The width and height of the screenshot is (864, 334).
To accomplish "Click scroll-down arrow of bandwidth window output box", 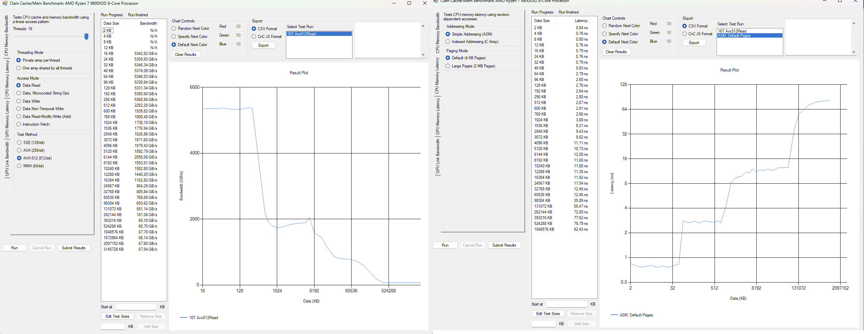I will click(x=423, y=55).
